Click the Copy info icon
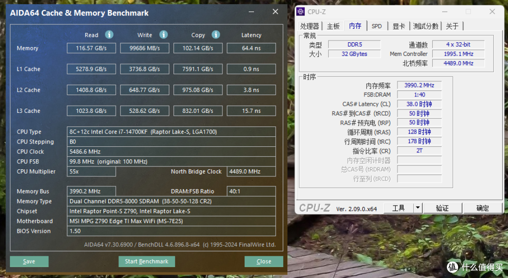This screenshot has width=508, height=278. tap(216, 34)
